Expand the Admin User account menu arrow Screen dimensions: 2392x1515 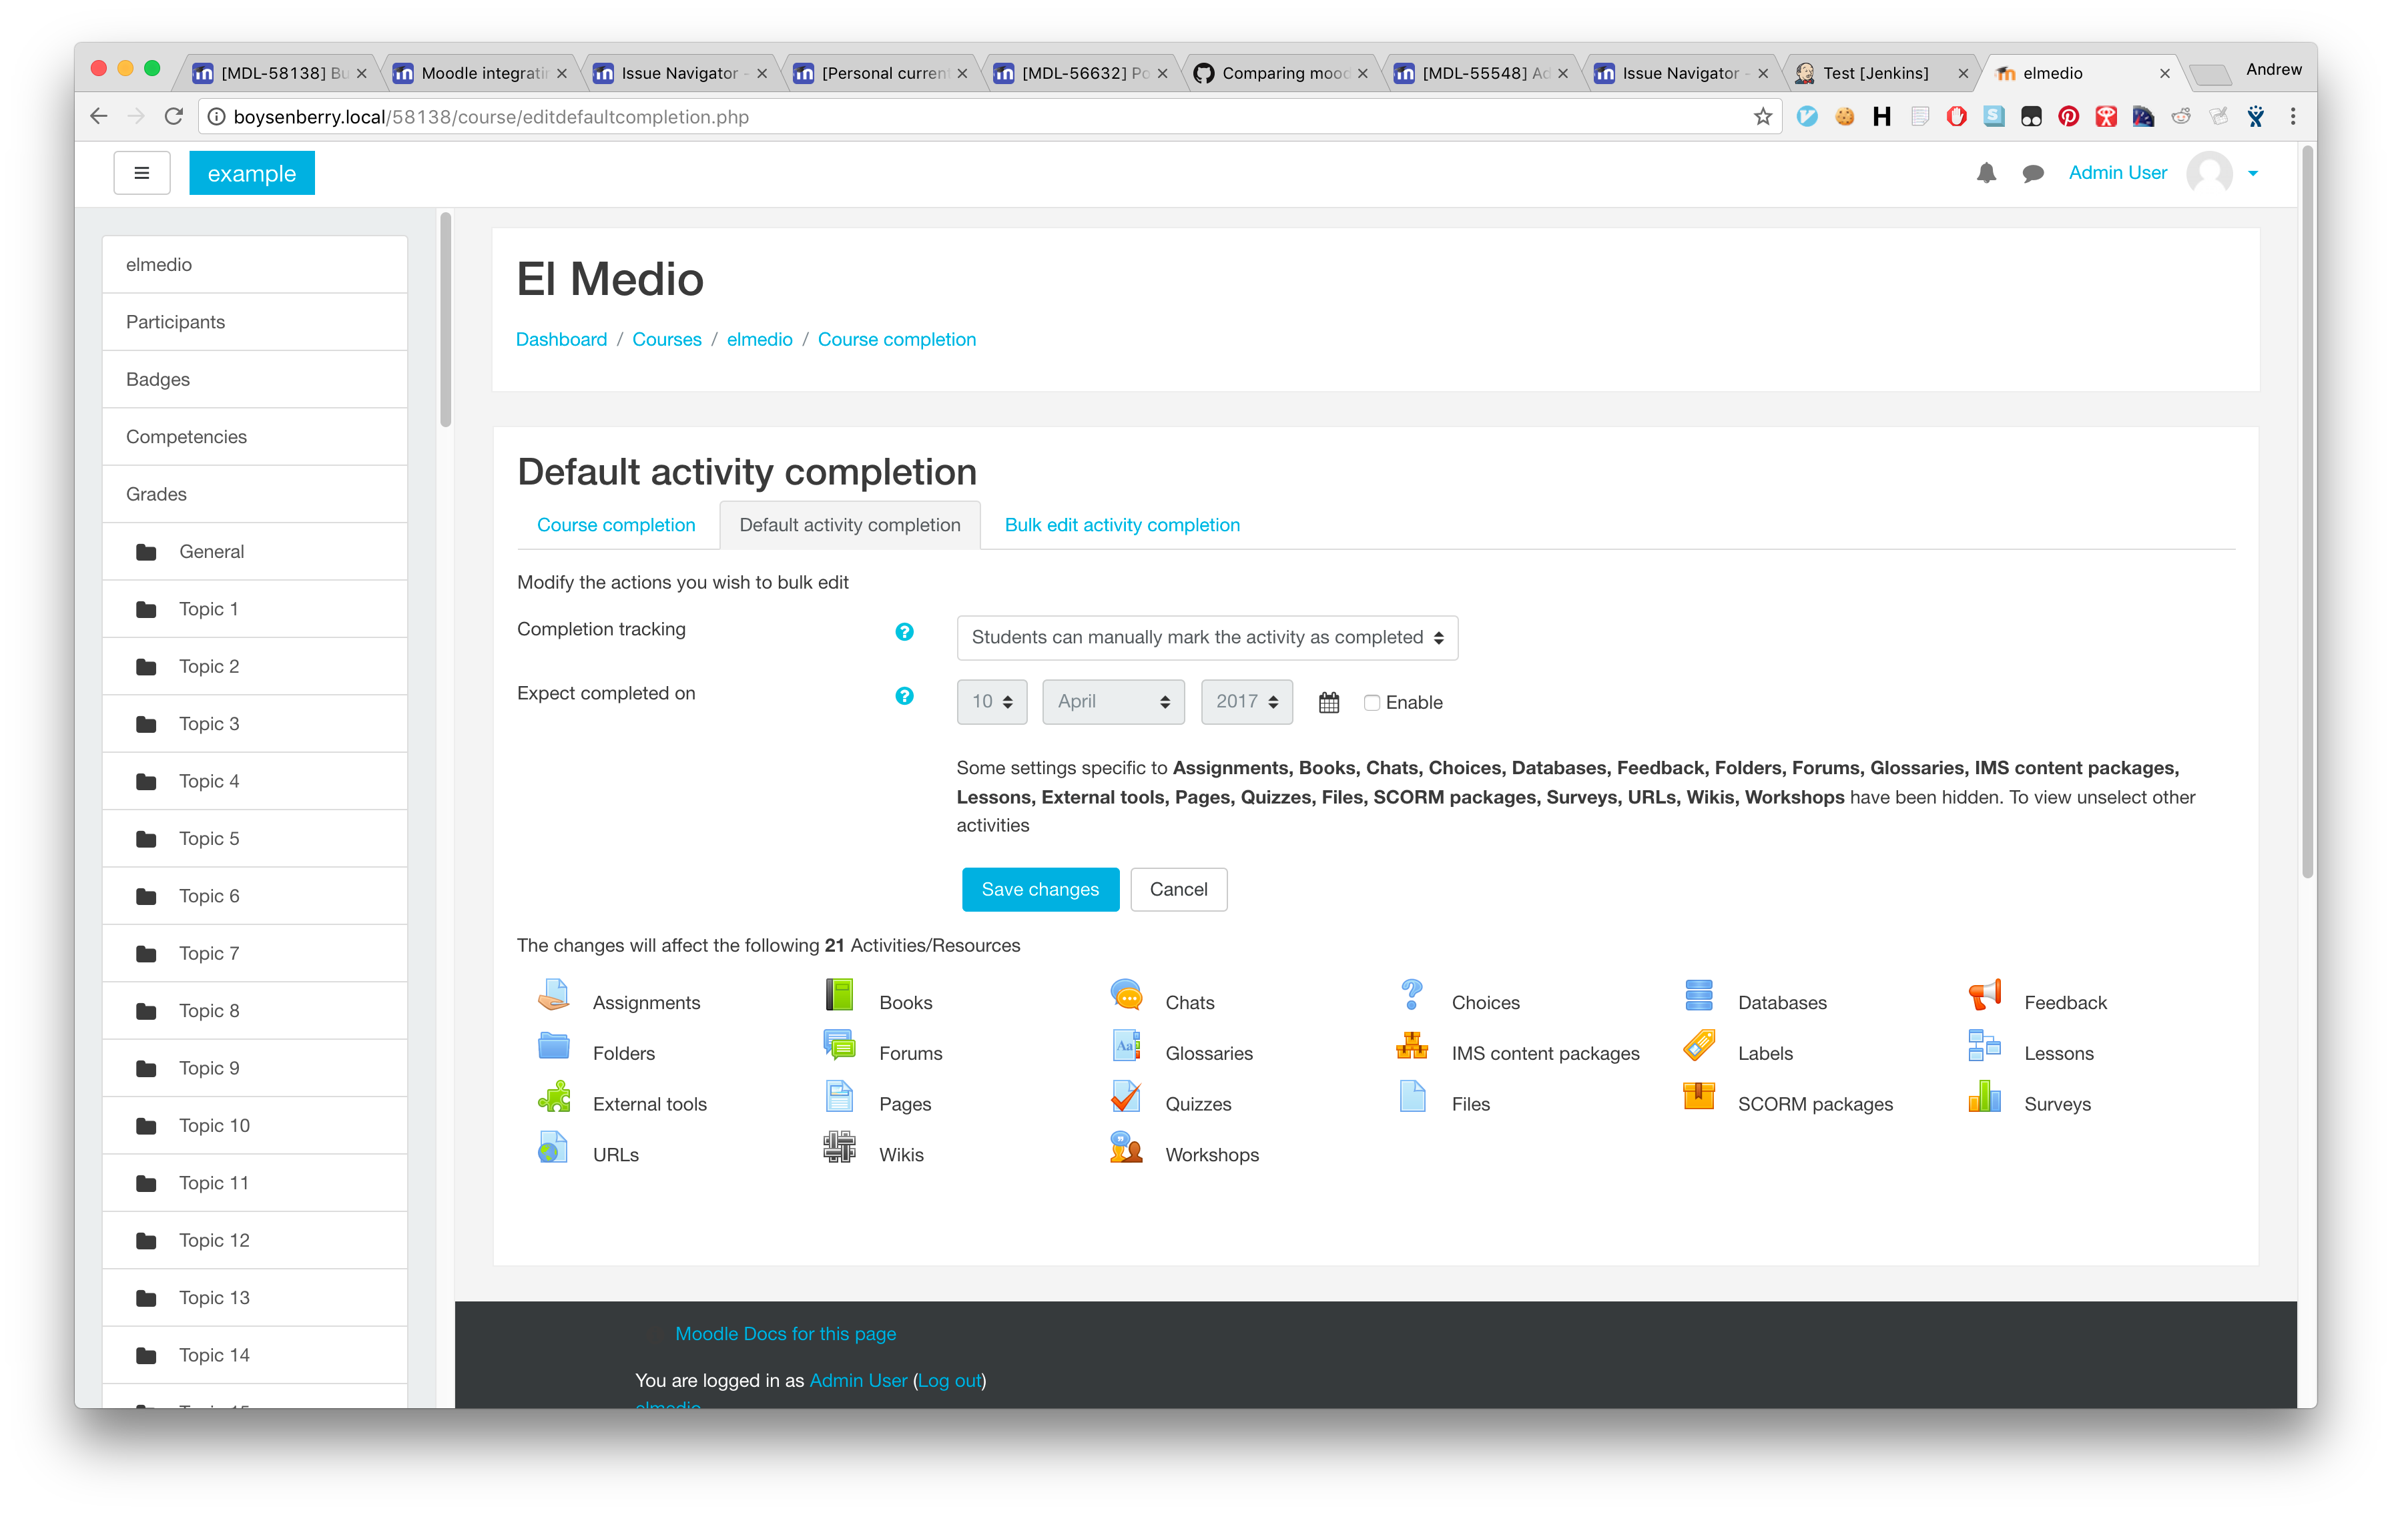[2253, 174]
